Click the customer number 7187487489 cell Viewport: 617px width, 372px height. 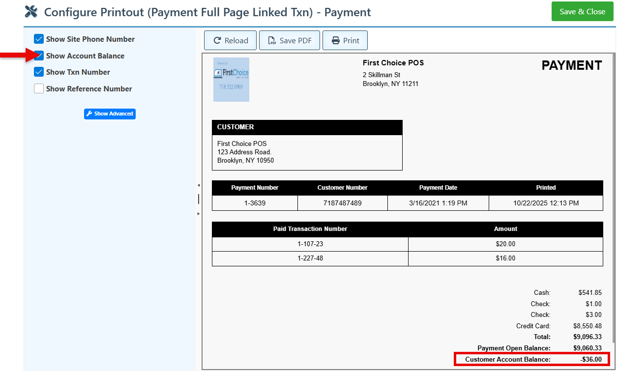(x=342, y=203)
